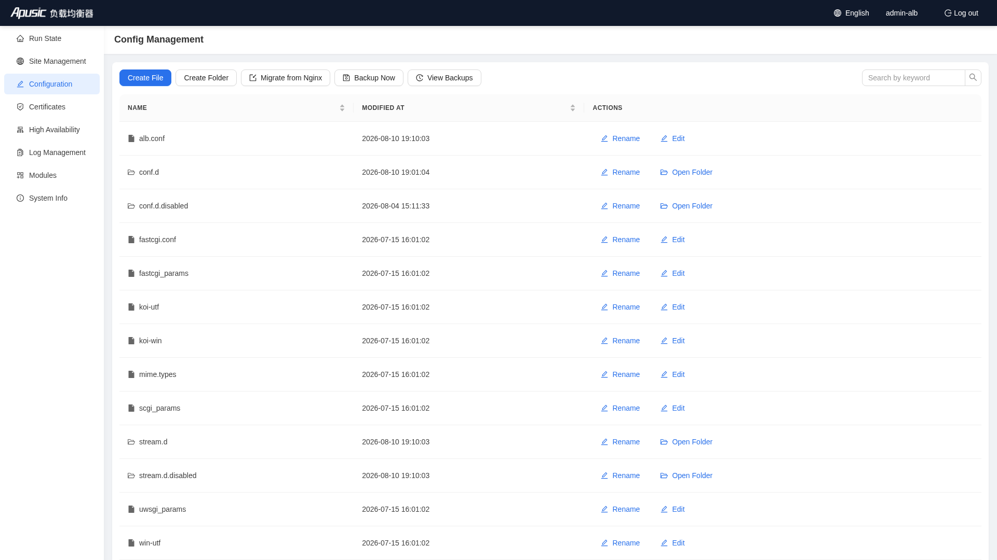Edit the alb.conf file

[672, 138]
